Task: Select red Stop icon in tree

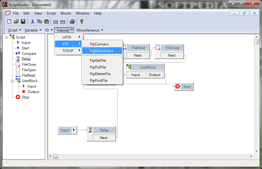Action: tap(18, 97)
